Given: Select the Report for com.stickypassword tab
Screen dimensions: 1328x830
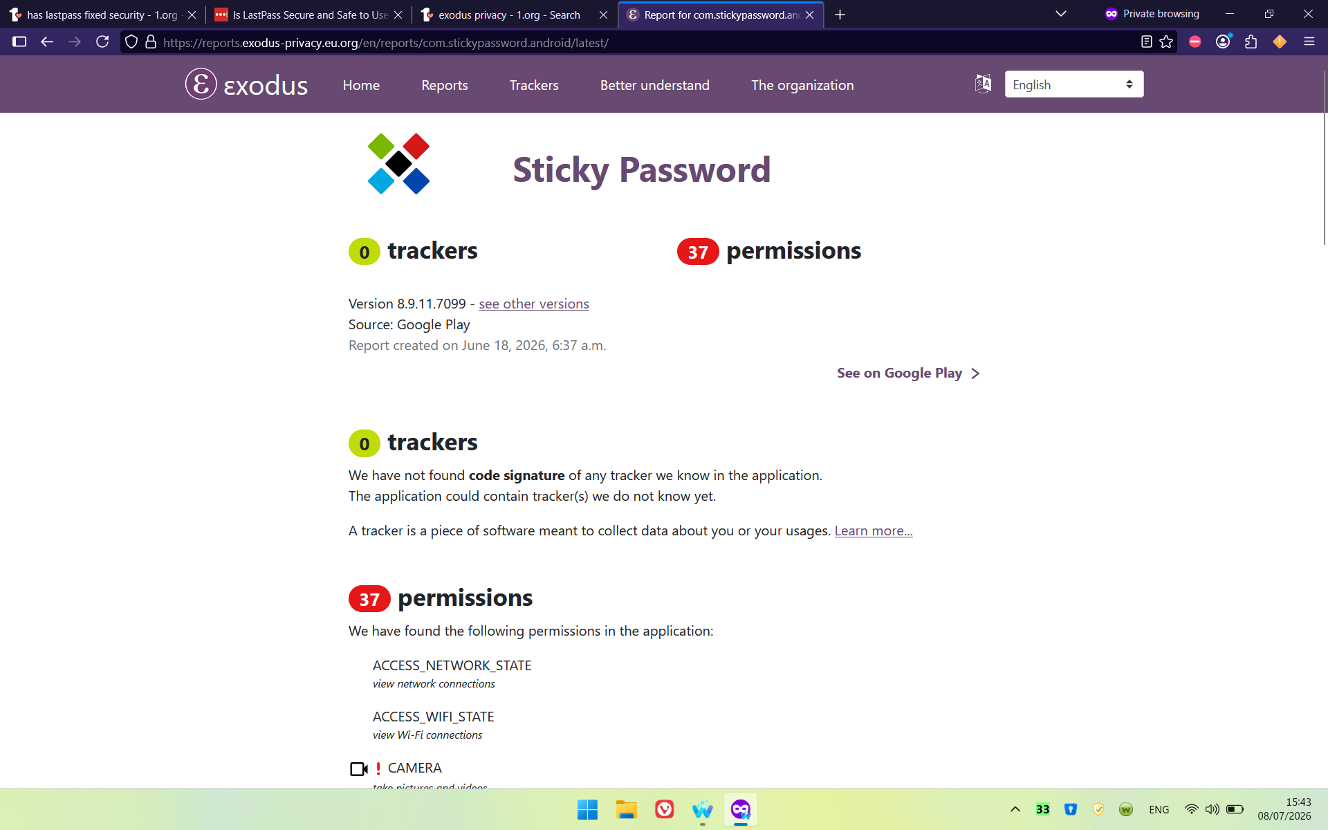Looking at the screenshot, I should click(722, 15).
